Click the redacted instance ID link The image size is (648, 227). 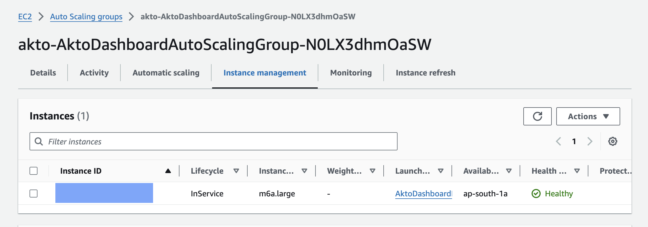104,193
